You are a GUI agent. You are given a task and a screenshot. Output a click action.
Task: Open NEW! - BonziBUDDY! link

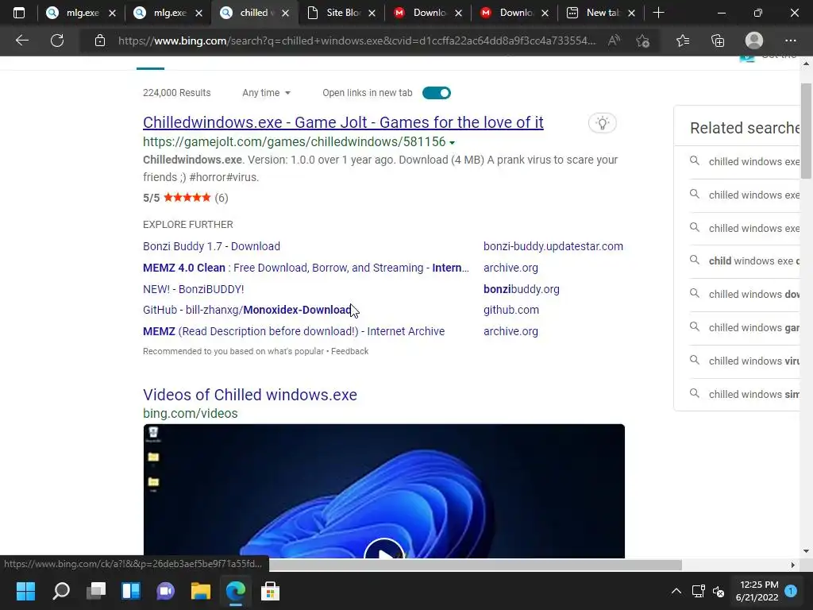tap(194, 289)
